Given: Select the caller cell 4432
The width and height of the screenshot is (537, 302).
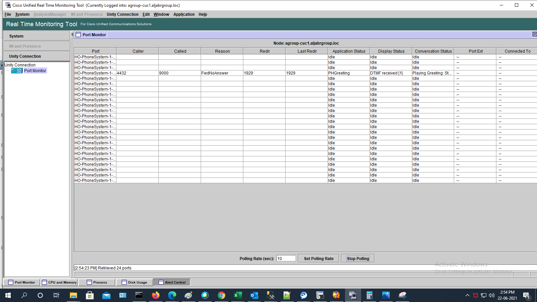Looking at the screenshot, I should pyautogui.click(x=138, y=73).
